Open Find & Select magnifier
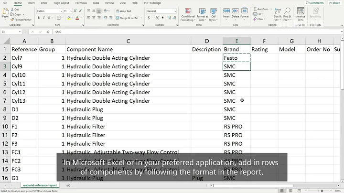This screenshot has width=344, height=193. pyautogui.click(x=287, y=15)
